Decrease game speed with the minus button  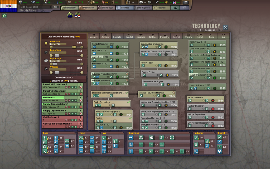pyautogui.click(x=58, y=7)
